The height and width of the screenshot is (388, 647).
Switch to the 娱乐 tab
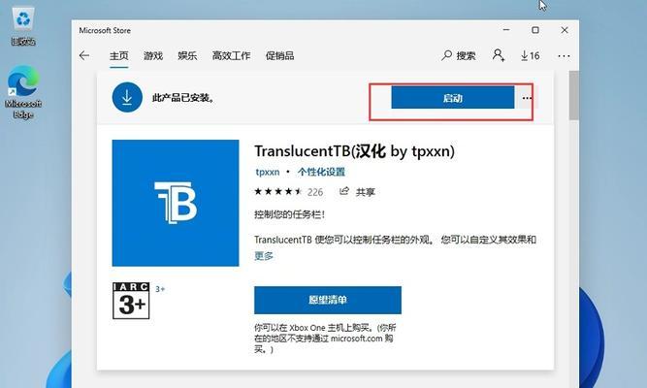coord(187,55)
